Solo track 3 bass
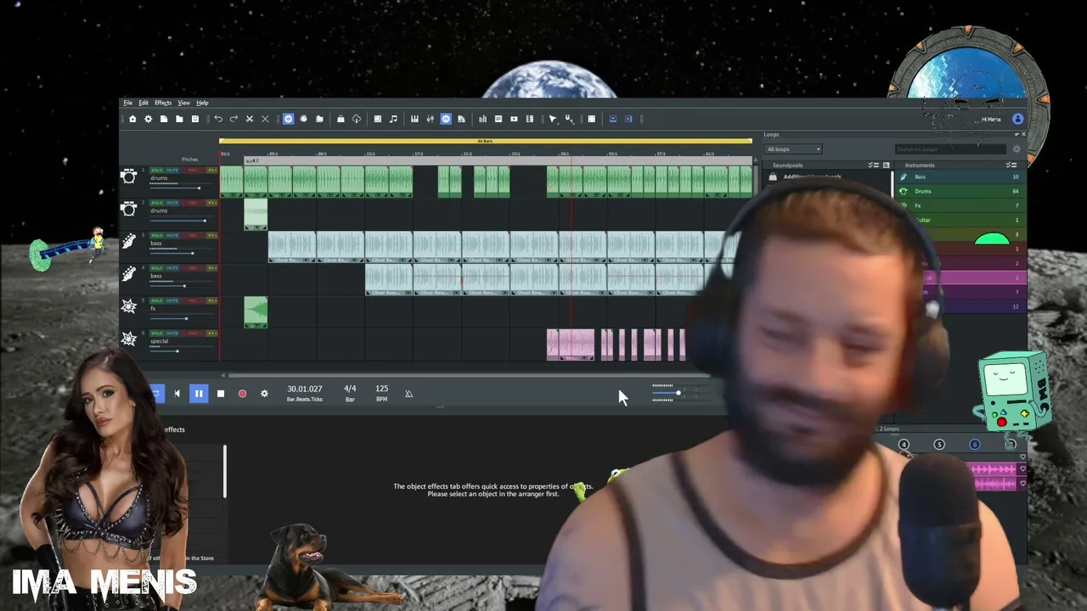 tap(157, 235)
